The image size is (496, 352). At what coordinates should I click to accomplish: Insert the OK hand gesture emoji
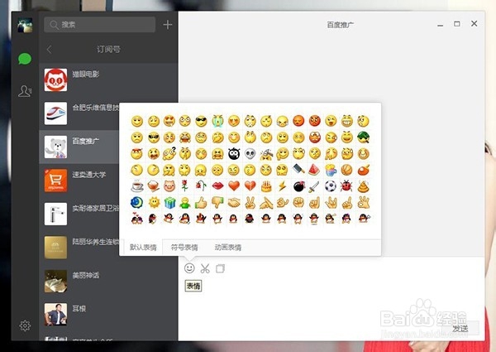(364, 202)
